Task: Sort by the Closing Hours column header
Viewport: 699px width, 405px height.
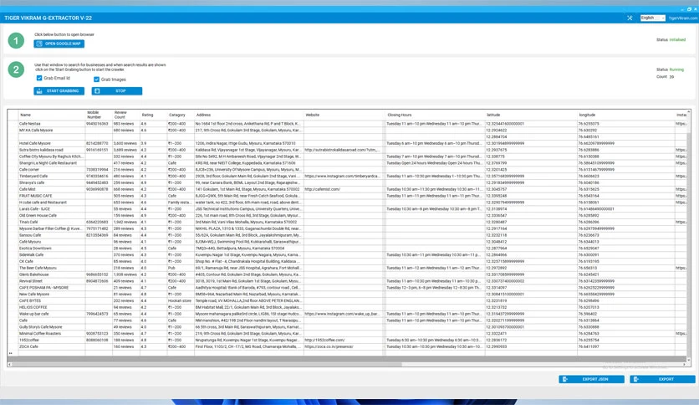Action: click(436, 115)
